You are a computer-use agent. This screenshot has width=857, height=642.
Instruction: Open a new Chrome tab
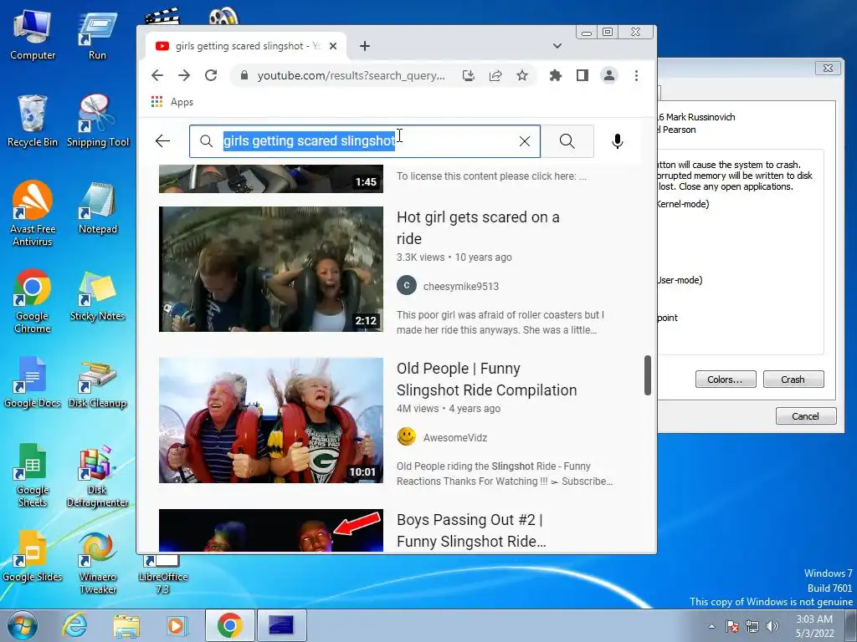pyautogui.click(x=365, y=47)
